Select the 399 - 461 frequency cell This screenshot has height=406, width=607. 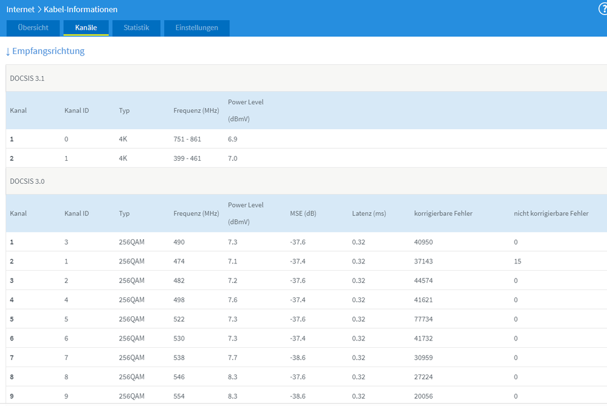click(187, 158)
